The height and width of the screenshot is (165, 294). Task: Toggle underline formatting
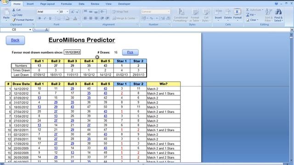[x=50, y=18]
